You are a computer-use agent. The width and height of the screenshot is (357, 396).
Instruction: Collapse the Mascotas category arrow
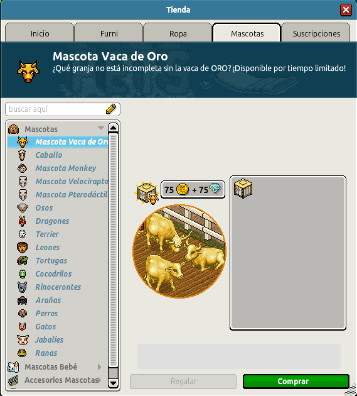pyautogui.click(x=101, y=128)
